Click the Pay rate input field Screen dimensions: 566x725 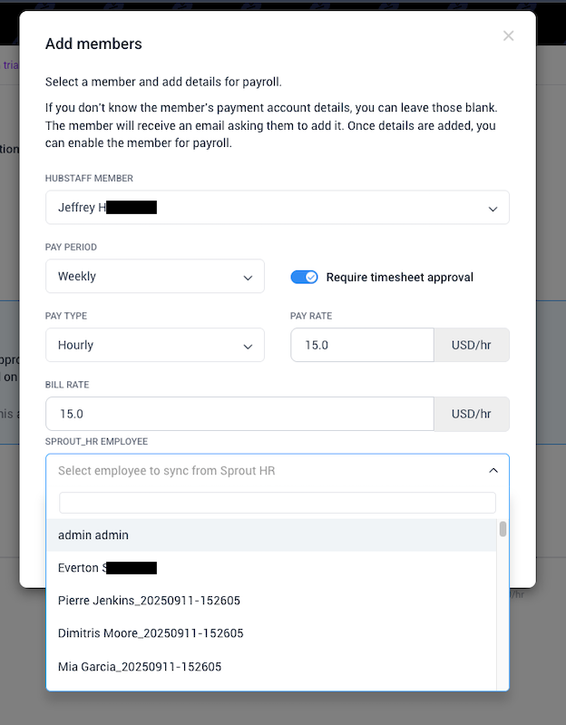coord(362,346)
